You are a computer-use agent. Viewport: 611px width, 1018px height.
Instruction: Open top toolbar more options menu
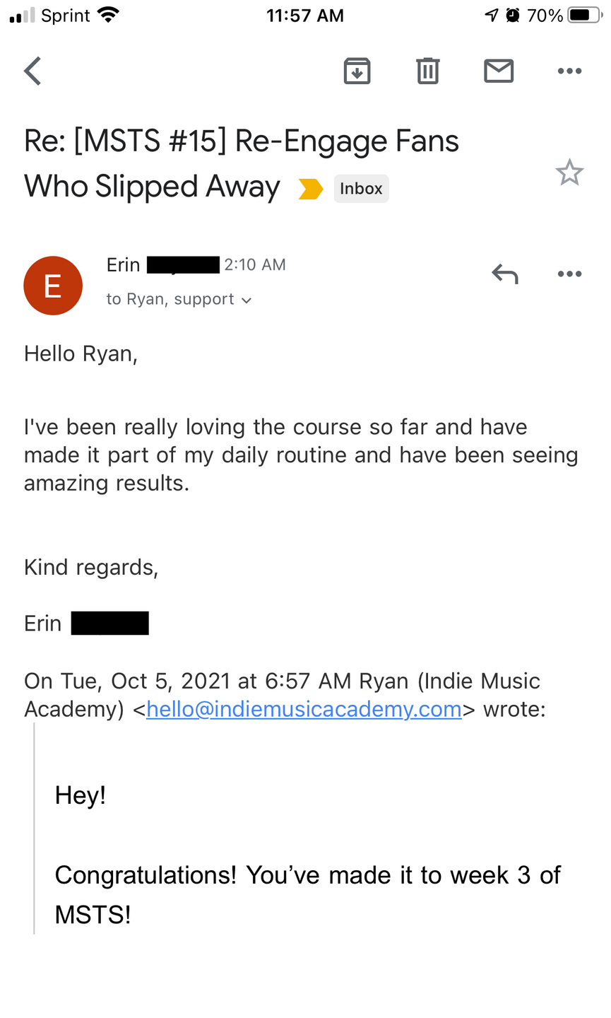[569, 71]
